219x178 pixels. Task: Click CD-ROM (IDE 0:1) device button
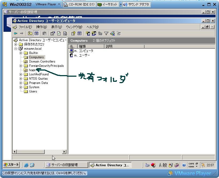[x=79, y=5]
